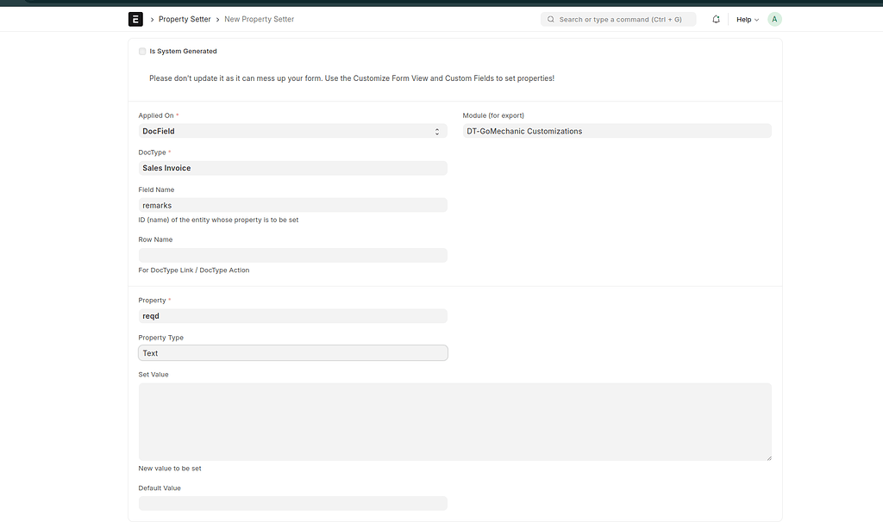Click the ERPNext home logo icon
The image size is (883, 522).
pyautogui.click(x=135, y=19)
